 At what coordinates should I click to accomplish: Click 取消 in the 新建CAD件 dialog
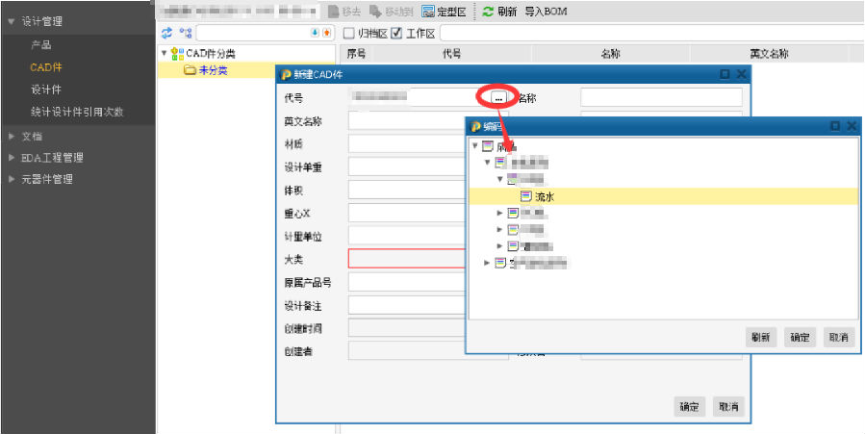coord(728,407)
